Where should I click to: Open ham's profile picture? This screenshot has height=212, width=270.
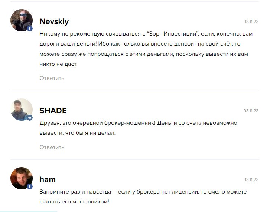(22, 178)
